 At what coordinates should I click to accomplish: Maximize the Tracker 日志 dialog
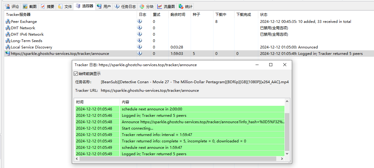coord(270,65)
